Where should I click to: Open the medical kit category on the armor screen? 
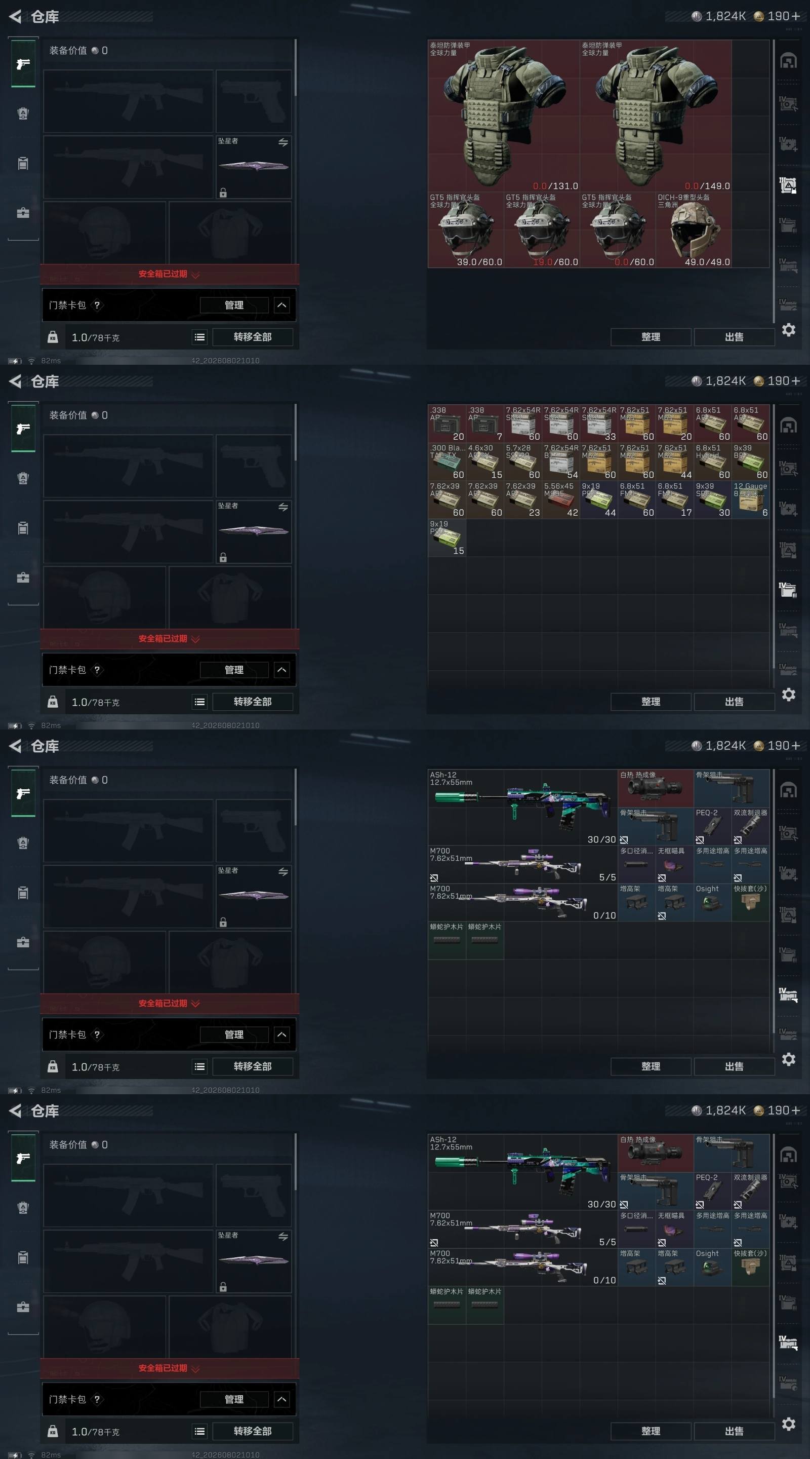pos(788,144)
